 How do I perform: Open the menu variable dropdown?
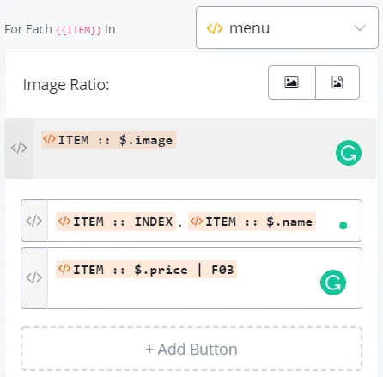pos(287,27)
